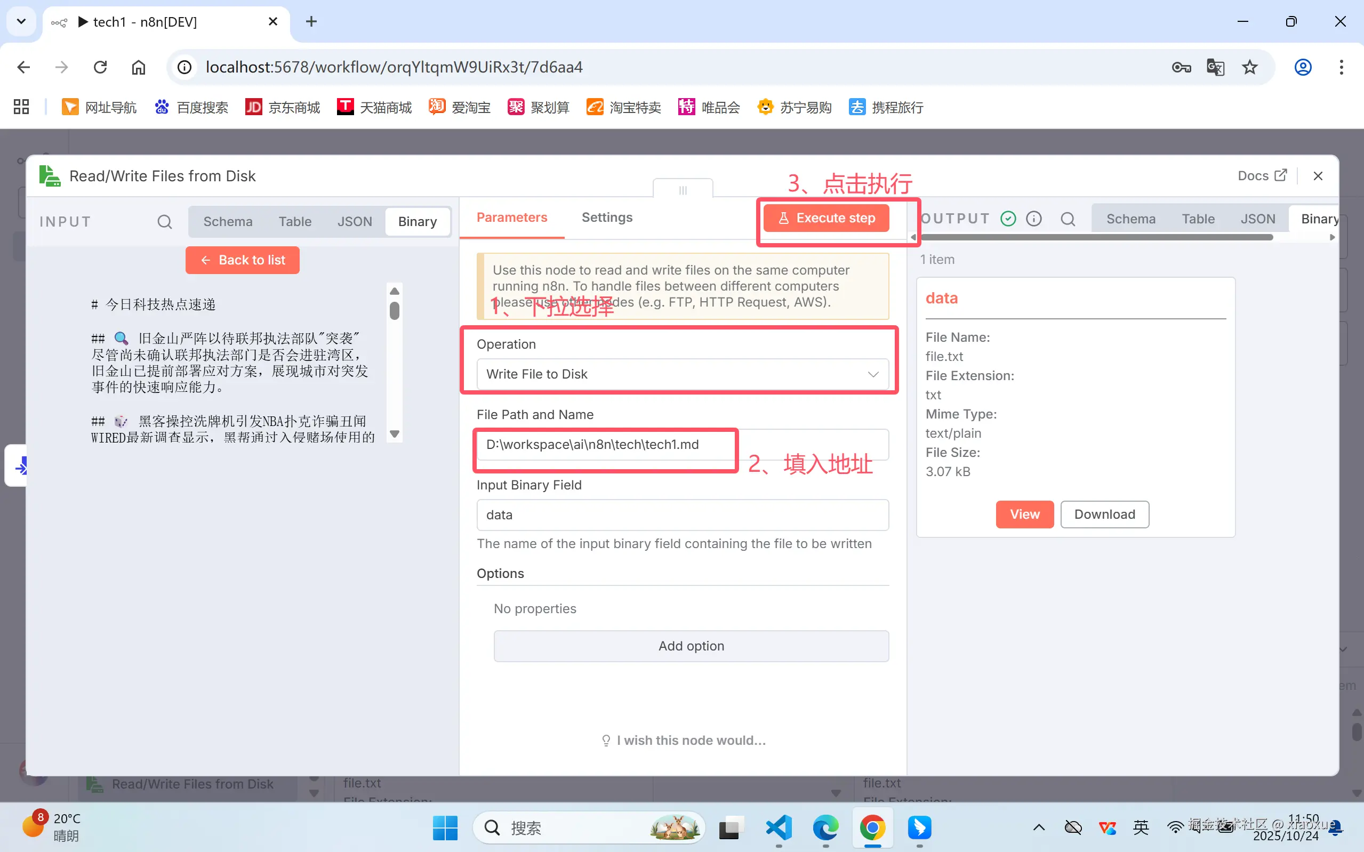Open Google Translate icon in the address bar
Screen dimensions: 1364x852
click(1216, 67)
